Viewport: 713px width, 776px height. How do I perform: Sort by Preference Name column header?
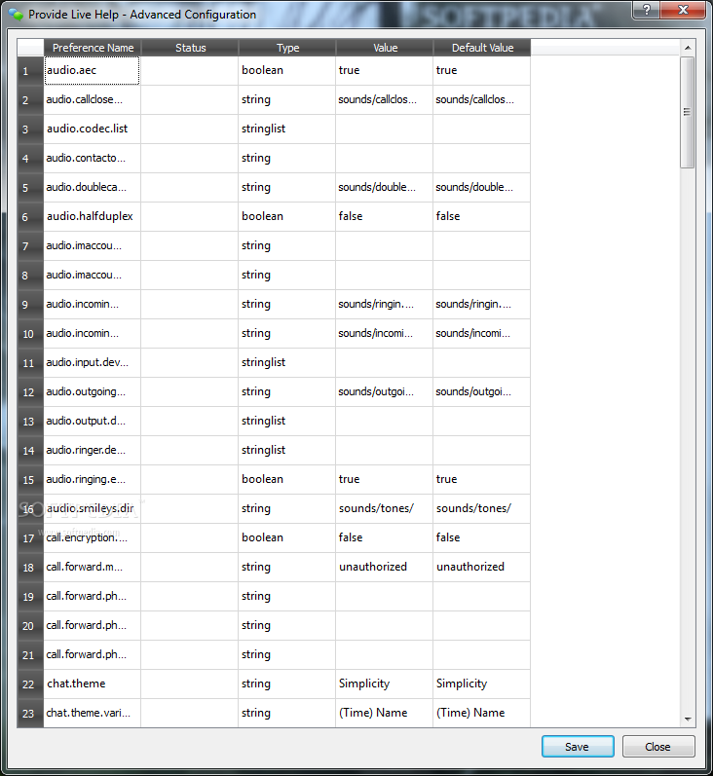pos(93,48)
